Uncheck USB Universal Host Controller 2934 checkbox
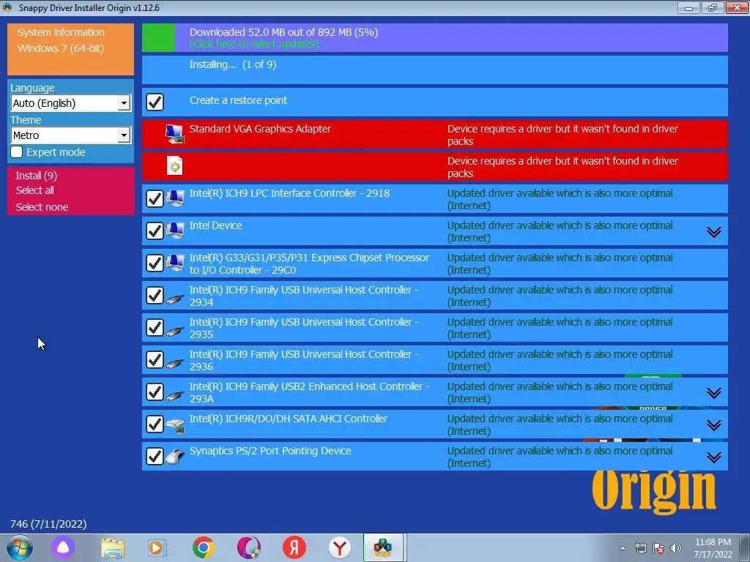 point(155,295)
